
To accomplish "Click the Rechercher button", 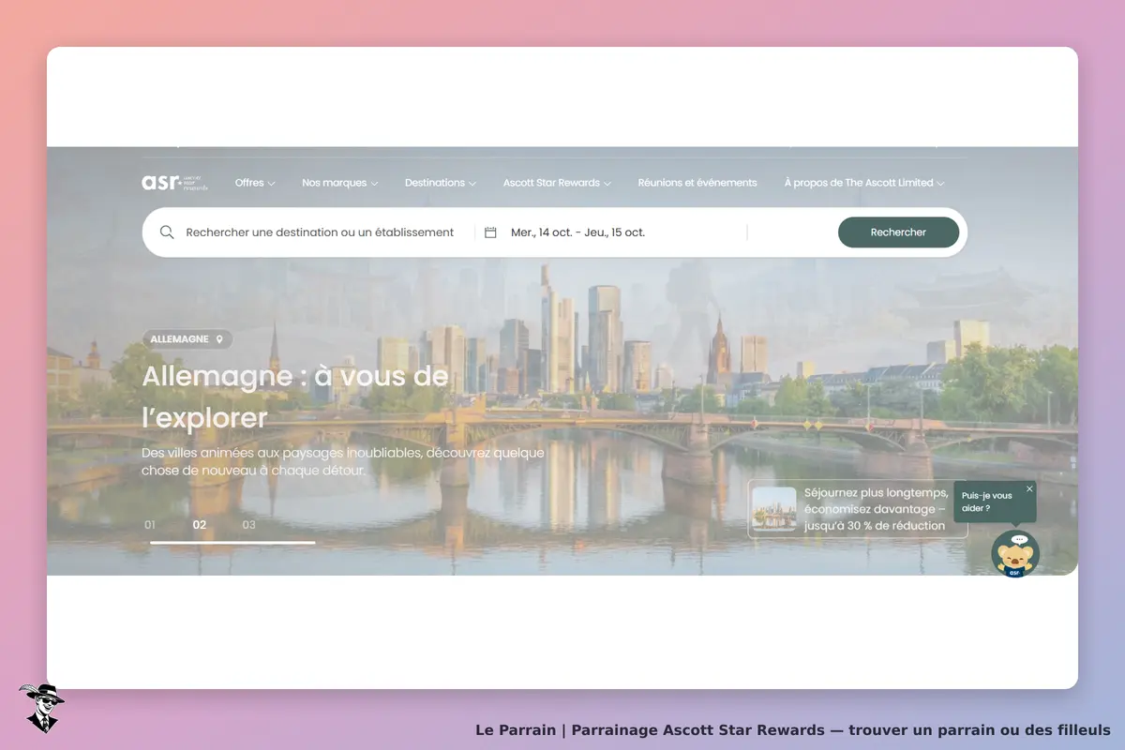I will pos(898,232).
